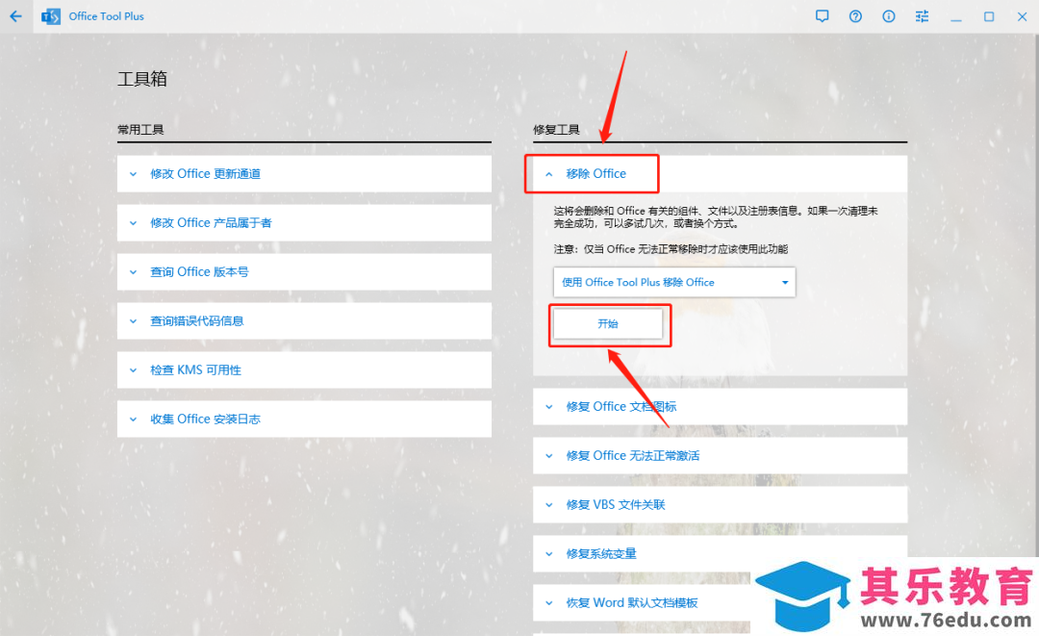Minimize the Office Tool Plus window
The image size is (1039, 636).
click(955, 18)
